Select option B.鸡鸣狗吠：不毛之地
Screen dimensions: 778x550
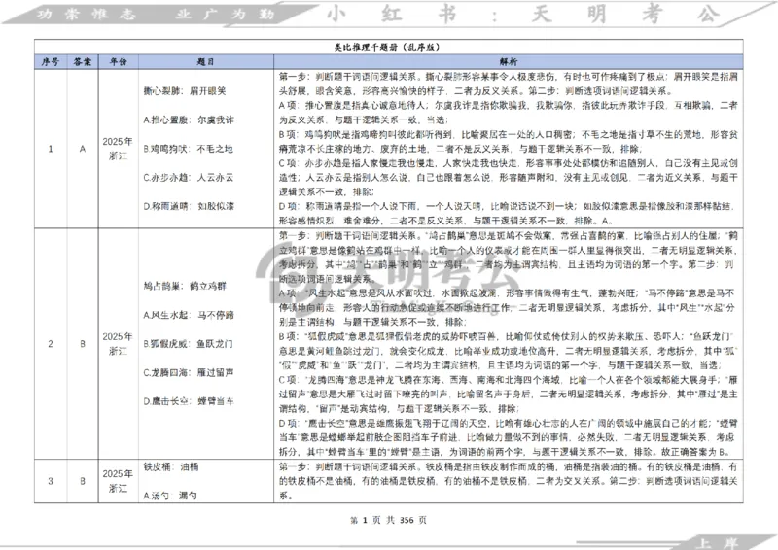(x=188, y=149)
